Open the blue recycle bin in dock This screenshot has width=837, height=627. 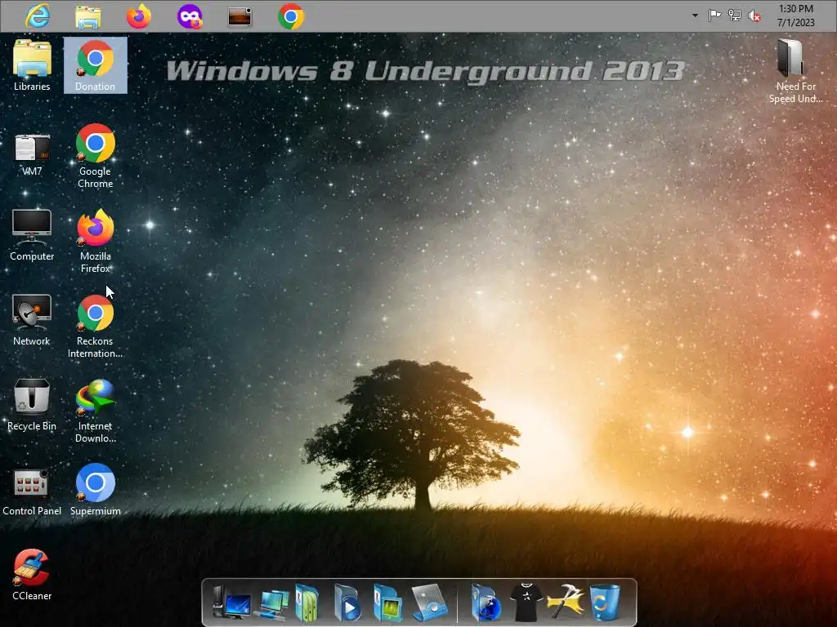point(605,603)
